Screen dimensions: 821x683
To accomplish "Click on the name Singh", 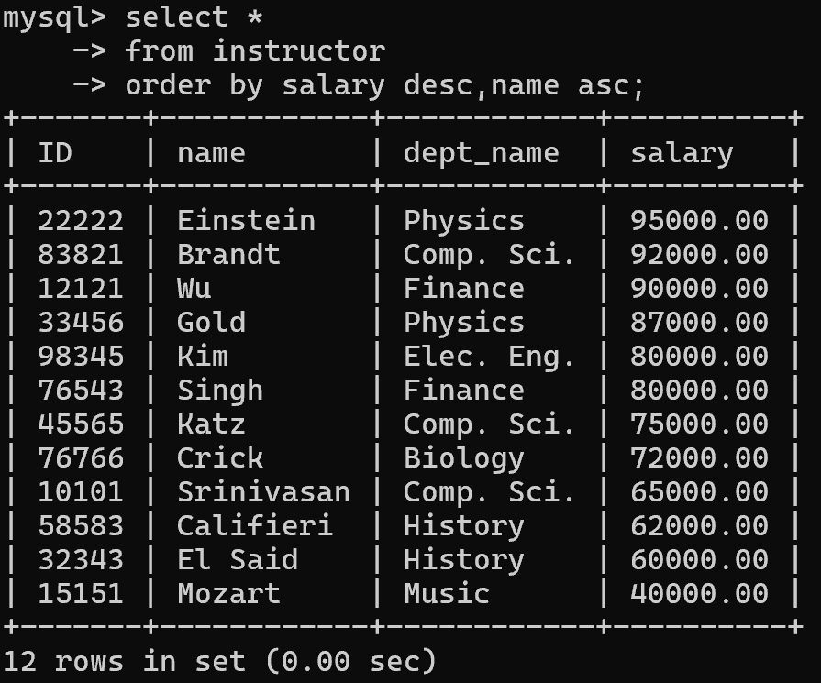I will (220, 390).
